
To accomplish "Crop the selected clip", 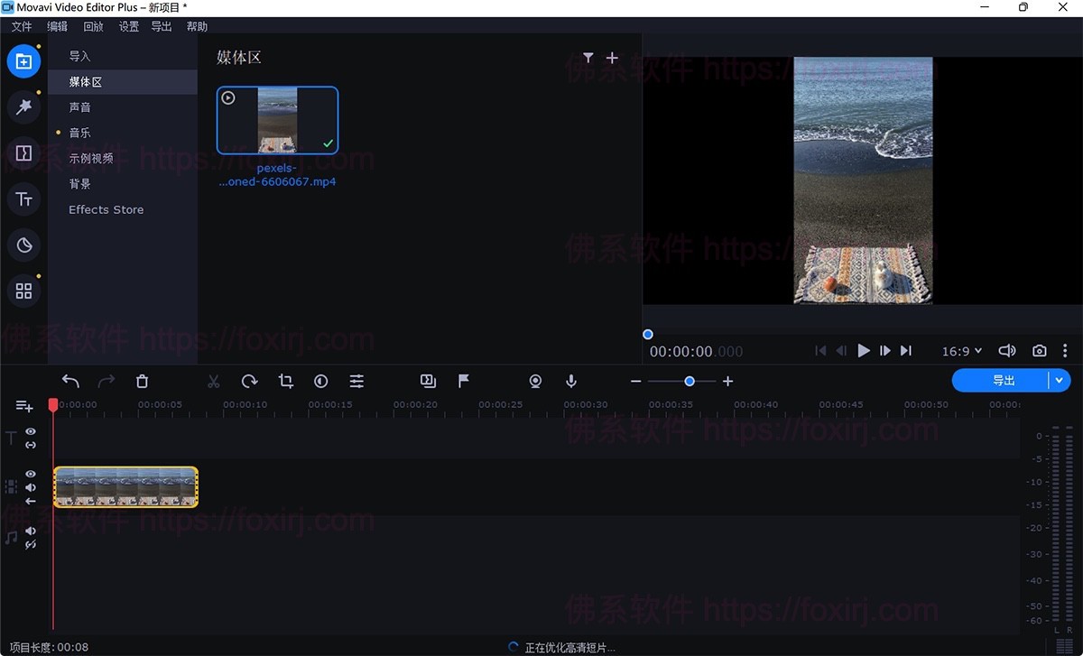I will 285,381.
